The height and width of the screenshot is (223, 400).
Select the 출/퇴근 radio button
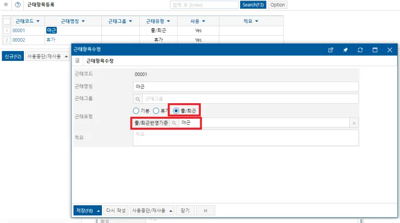(176, 111)
